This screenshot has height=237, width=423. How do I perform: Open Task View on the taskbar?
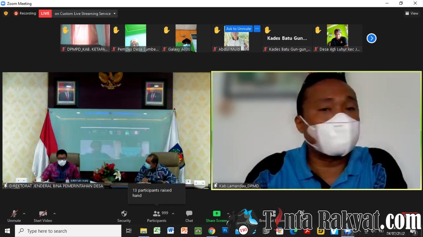pos(129,231)
